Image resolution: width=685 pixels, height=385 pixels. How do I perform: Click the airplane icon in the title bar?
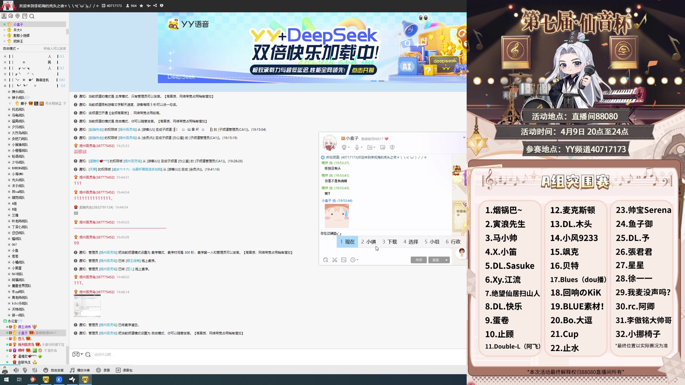click(149, 6)
